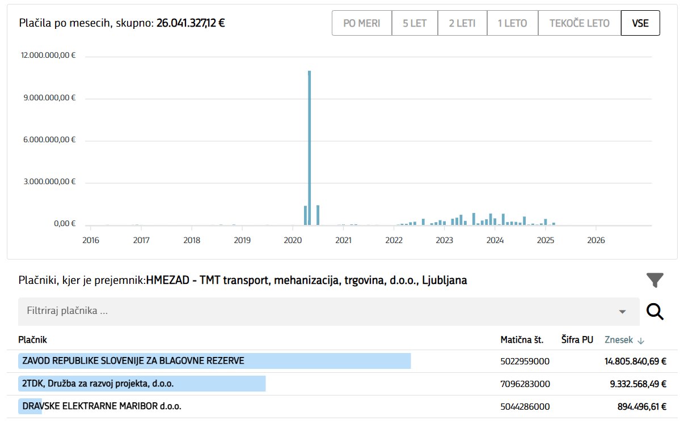Screen dimensions: 680x421
Task: Click the tallest 2020 chart bar
Action: tap(310, 148)
